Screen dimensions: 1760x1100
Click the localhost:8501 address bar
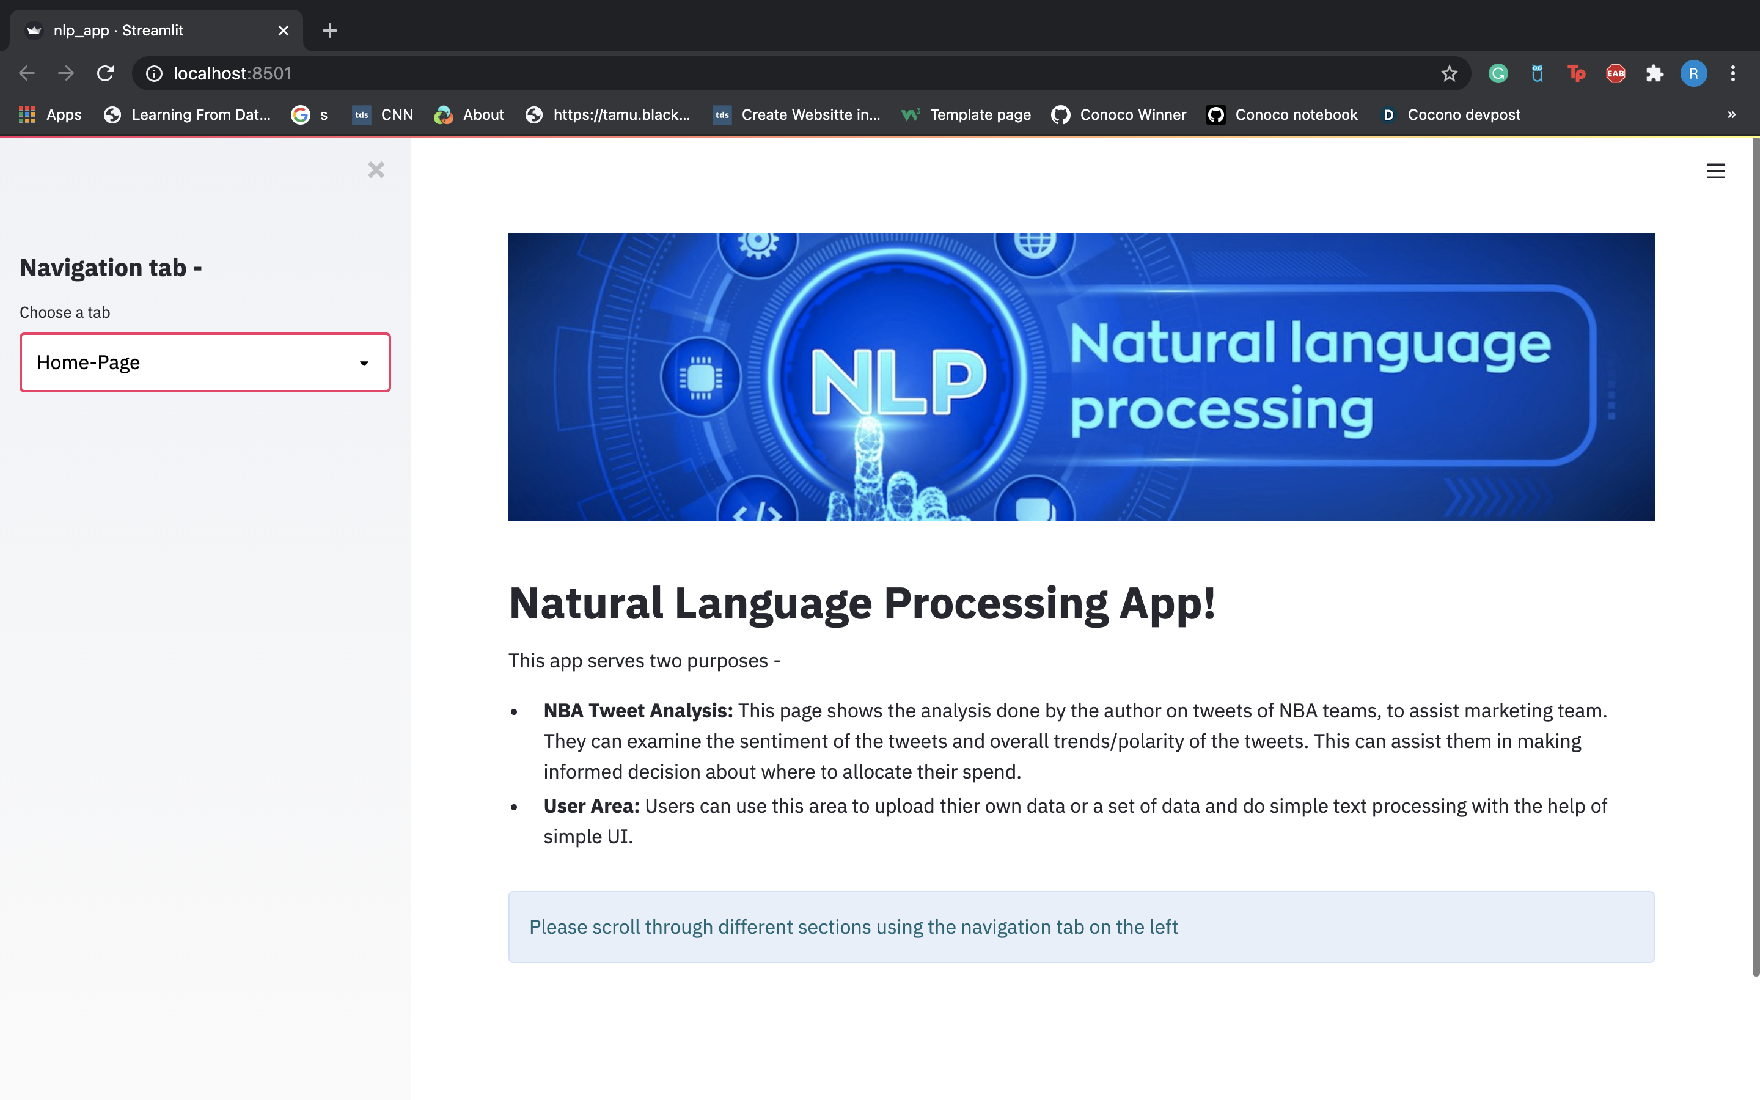pos(727,73)
